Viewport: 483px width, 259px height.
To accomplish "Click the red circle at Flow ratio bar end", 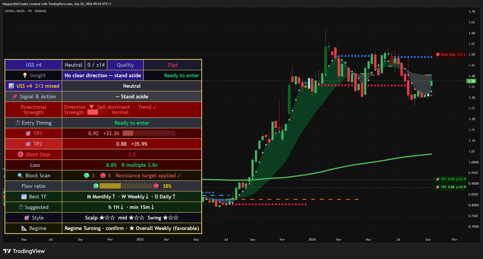I will [x=156, y=186].
